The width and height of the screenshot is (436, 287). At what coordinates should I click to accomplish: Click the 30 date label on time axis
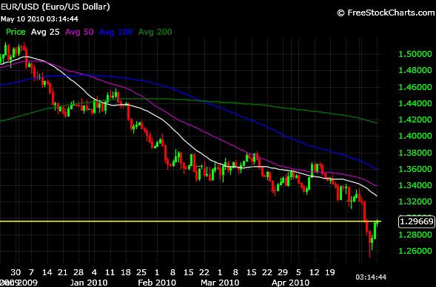pyautogui.click(x=16, y=272)
